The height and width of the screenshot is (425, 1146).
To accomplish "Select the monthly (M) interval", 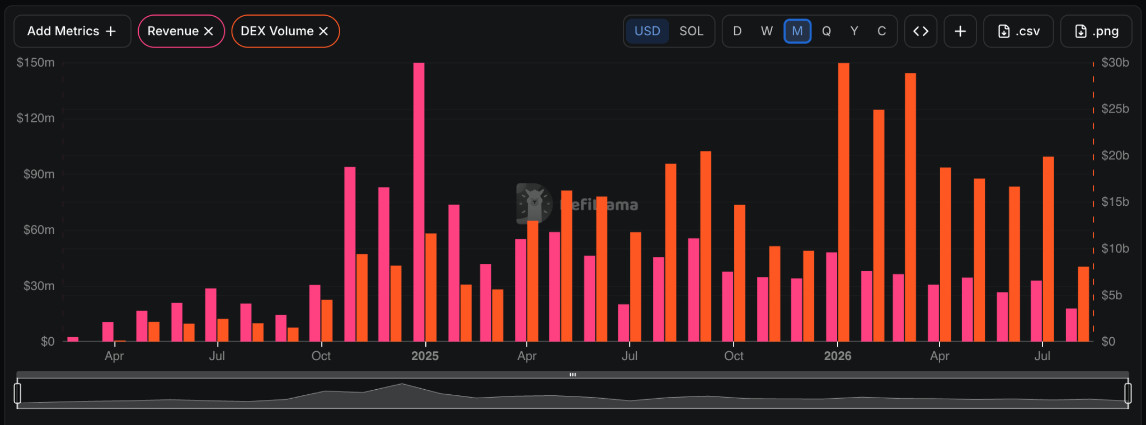I will point(797,31).
